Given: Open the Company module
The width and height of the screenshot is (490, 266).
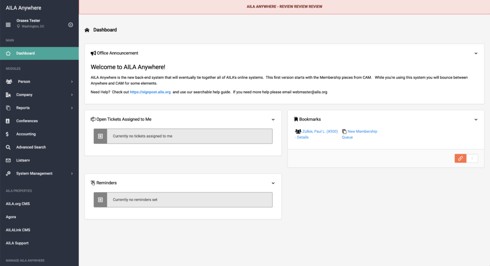Looking at the screenshot, I should (39, 95).
